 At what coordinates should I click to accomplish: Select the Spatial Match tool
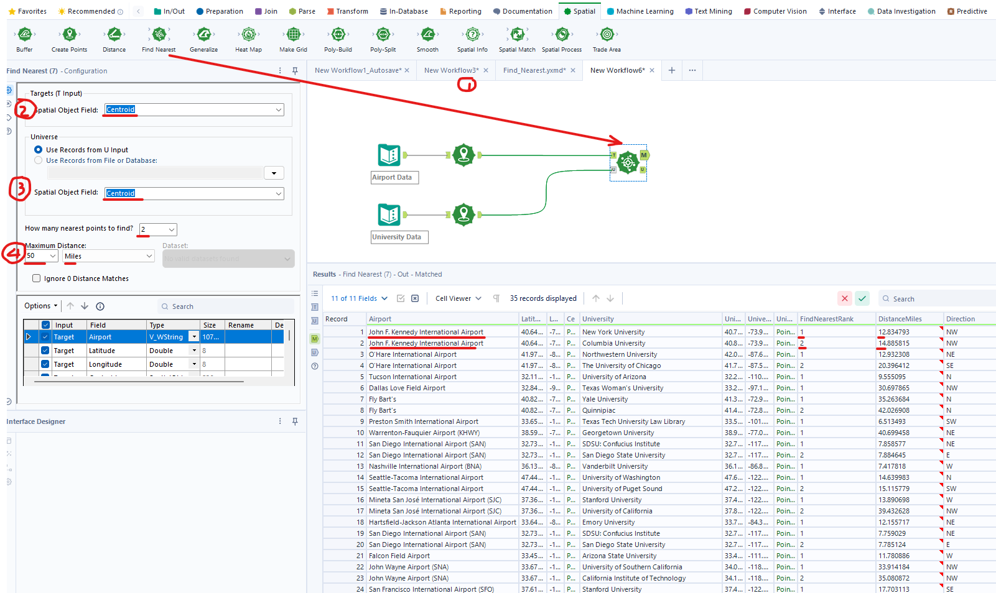517,35
